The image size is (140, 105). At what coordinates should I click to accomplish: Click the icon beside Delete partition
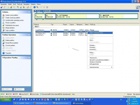tap(3, 40)
